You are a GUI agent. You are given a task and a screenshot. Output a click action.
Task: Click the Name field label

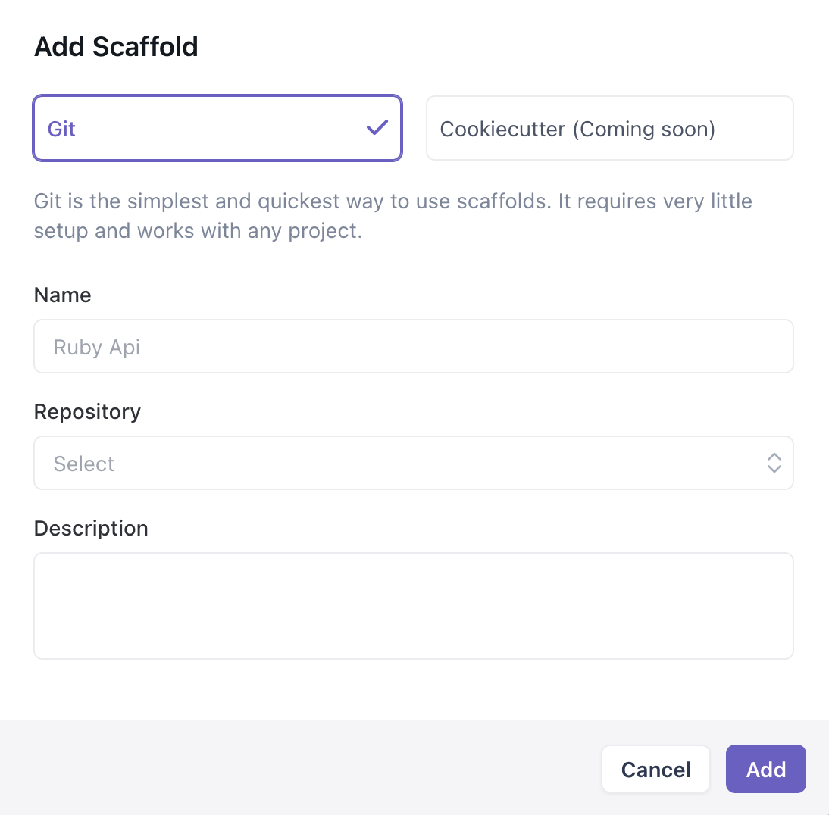[x=63, y=295]
